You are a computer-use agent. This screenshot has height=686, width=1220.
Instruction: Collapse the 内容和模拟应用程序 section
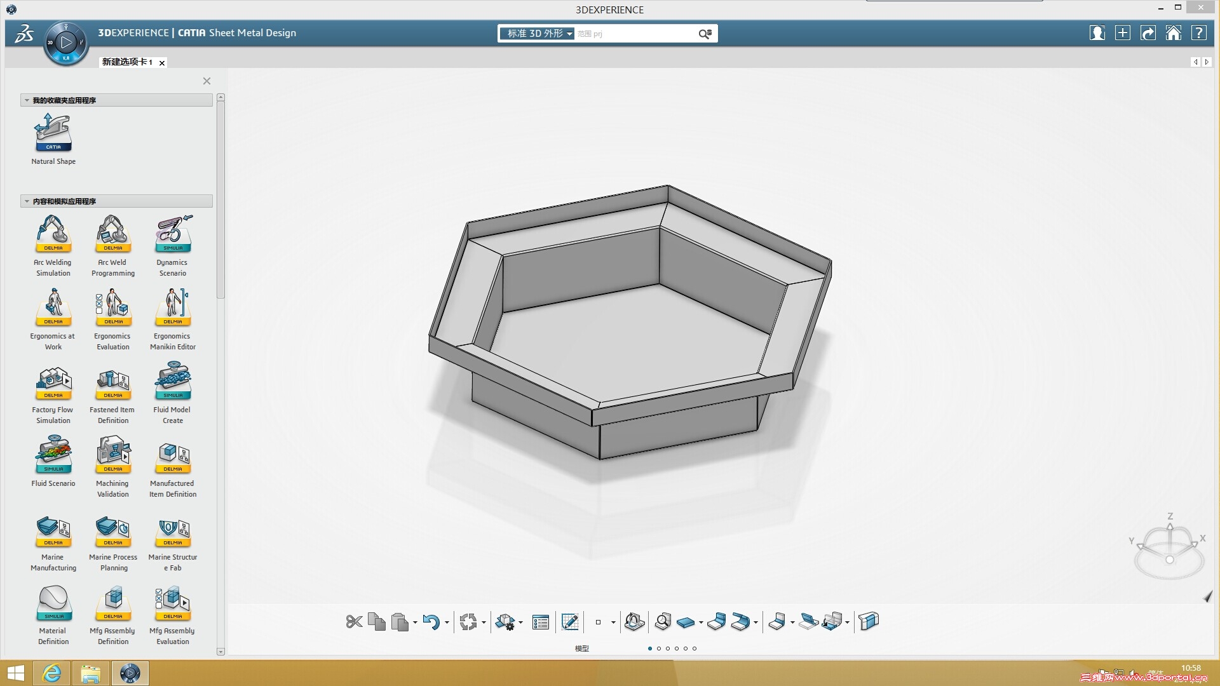click(x=27, y=201)
